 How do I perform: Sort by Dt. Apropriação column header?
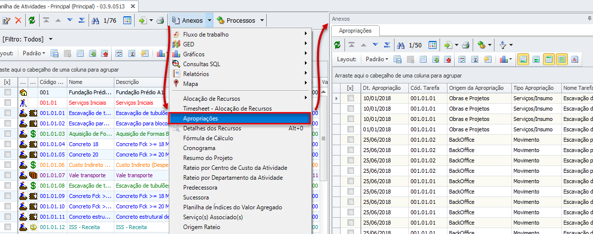pyautogui.click(x=385, y=88)
